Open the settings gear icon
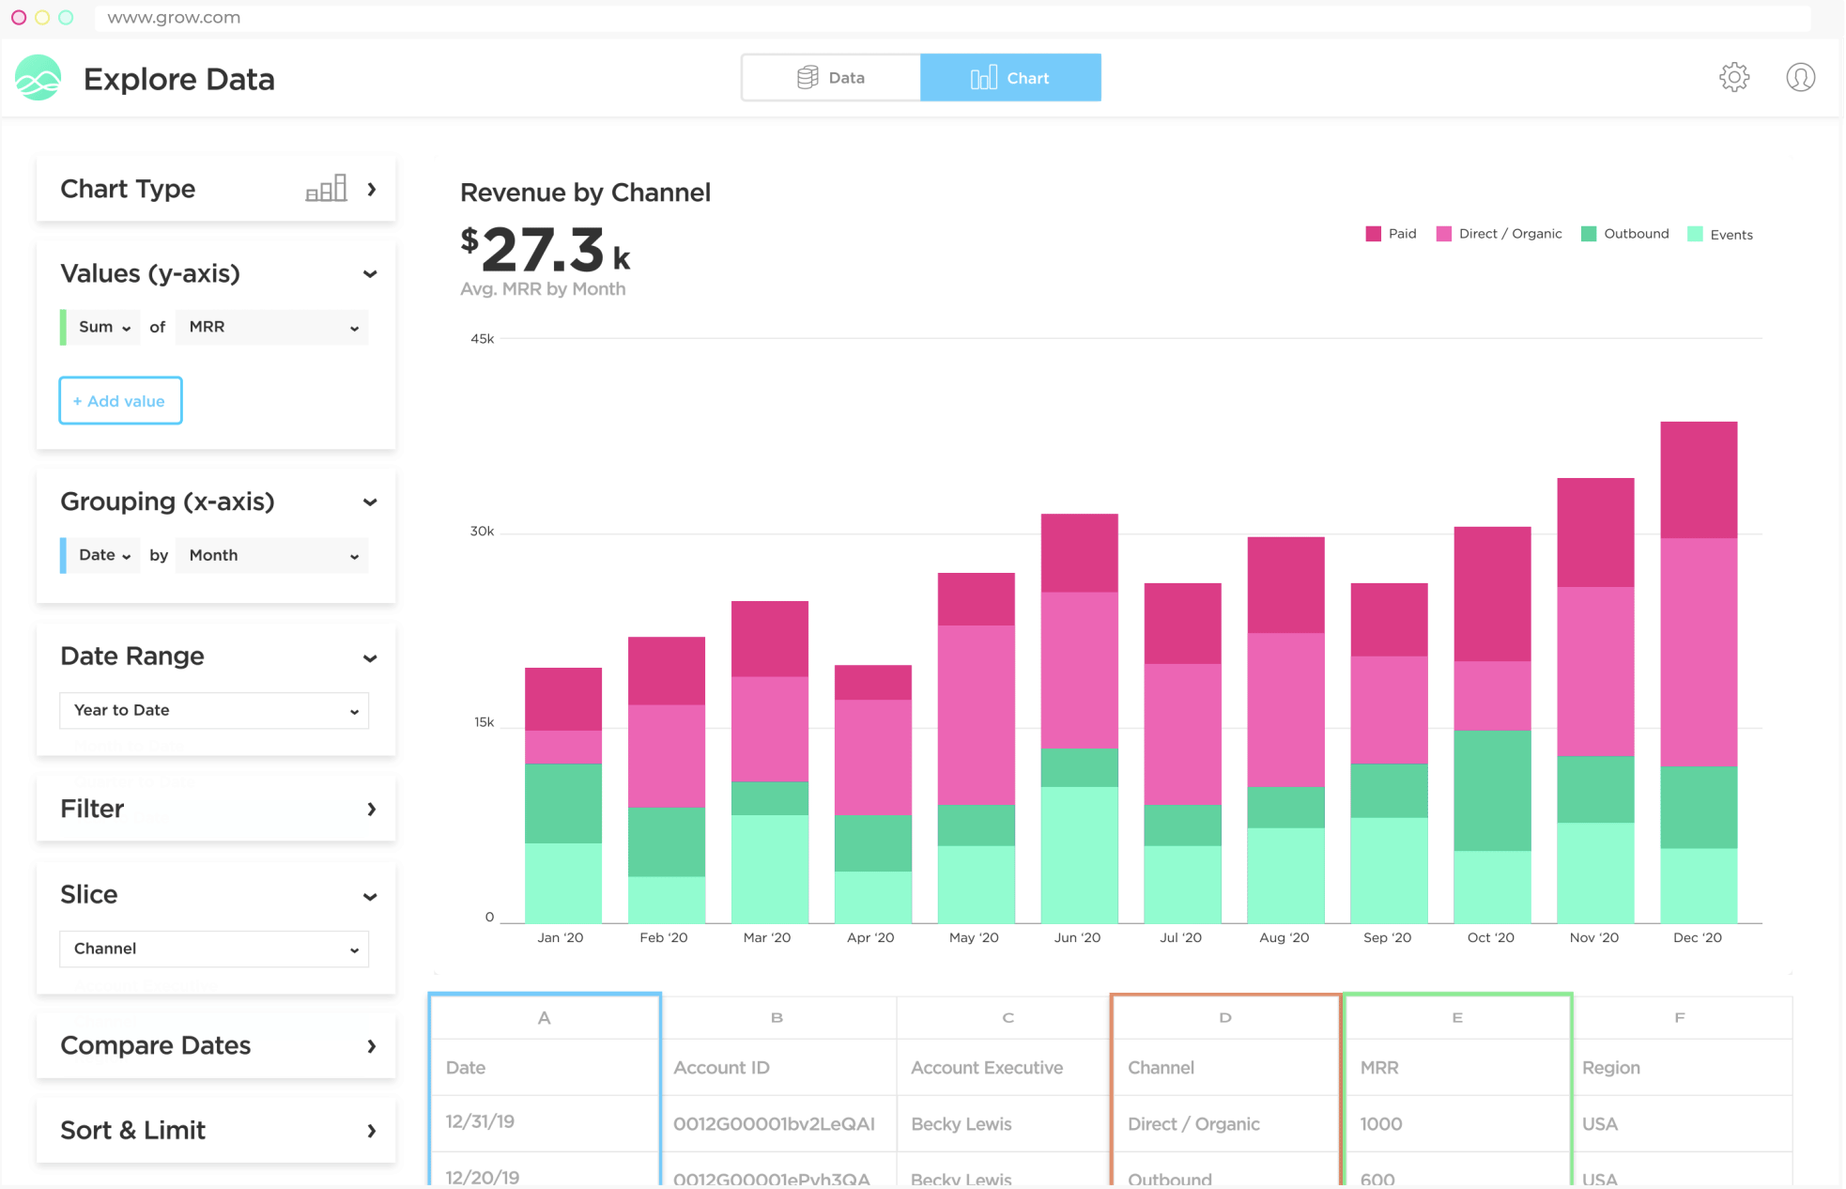 (1733, 77)
